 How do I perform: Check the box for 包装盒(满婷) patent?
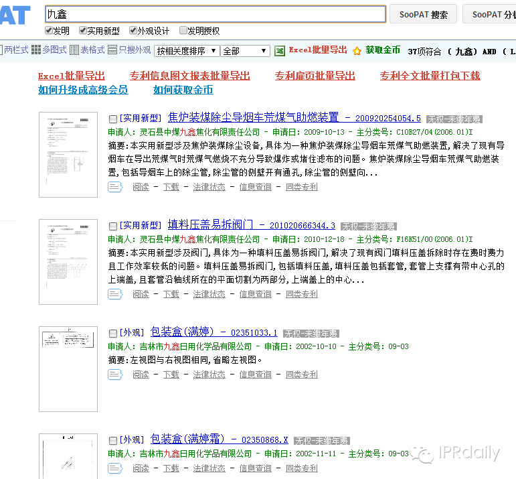[x=113, y=334]
